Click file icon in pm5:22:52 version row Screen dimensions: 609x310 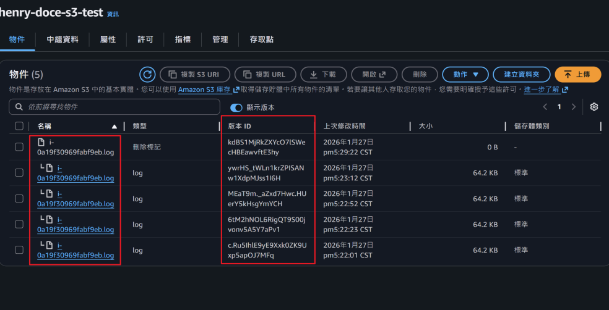(50, 194)
